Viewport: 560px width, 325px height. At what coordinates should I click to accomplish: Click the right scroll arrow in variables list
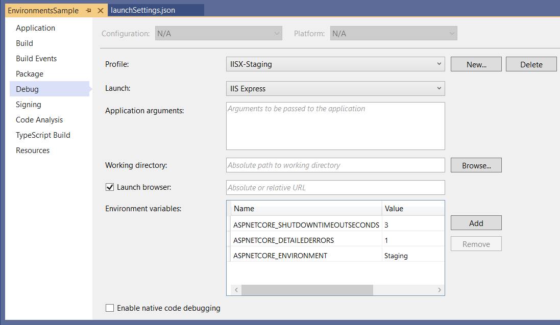point(440,290)
